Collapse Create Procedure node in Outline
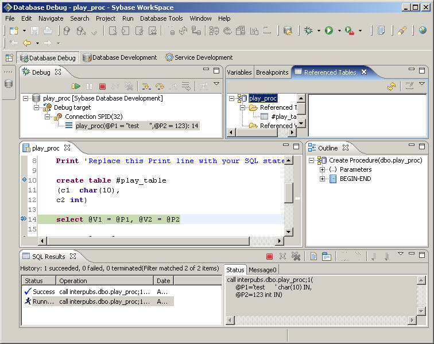Image resolution: width=434 pixels, height=344 pixels. 311,160
